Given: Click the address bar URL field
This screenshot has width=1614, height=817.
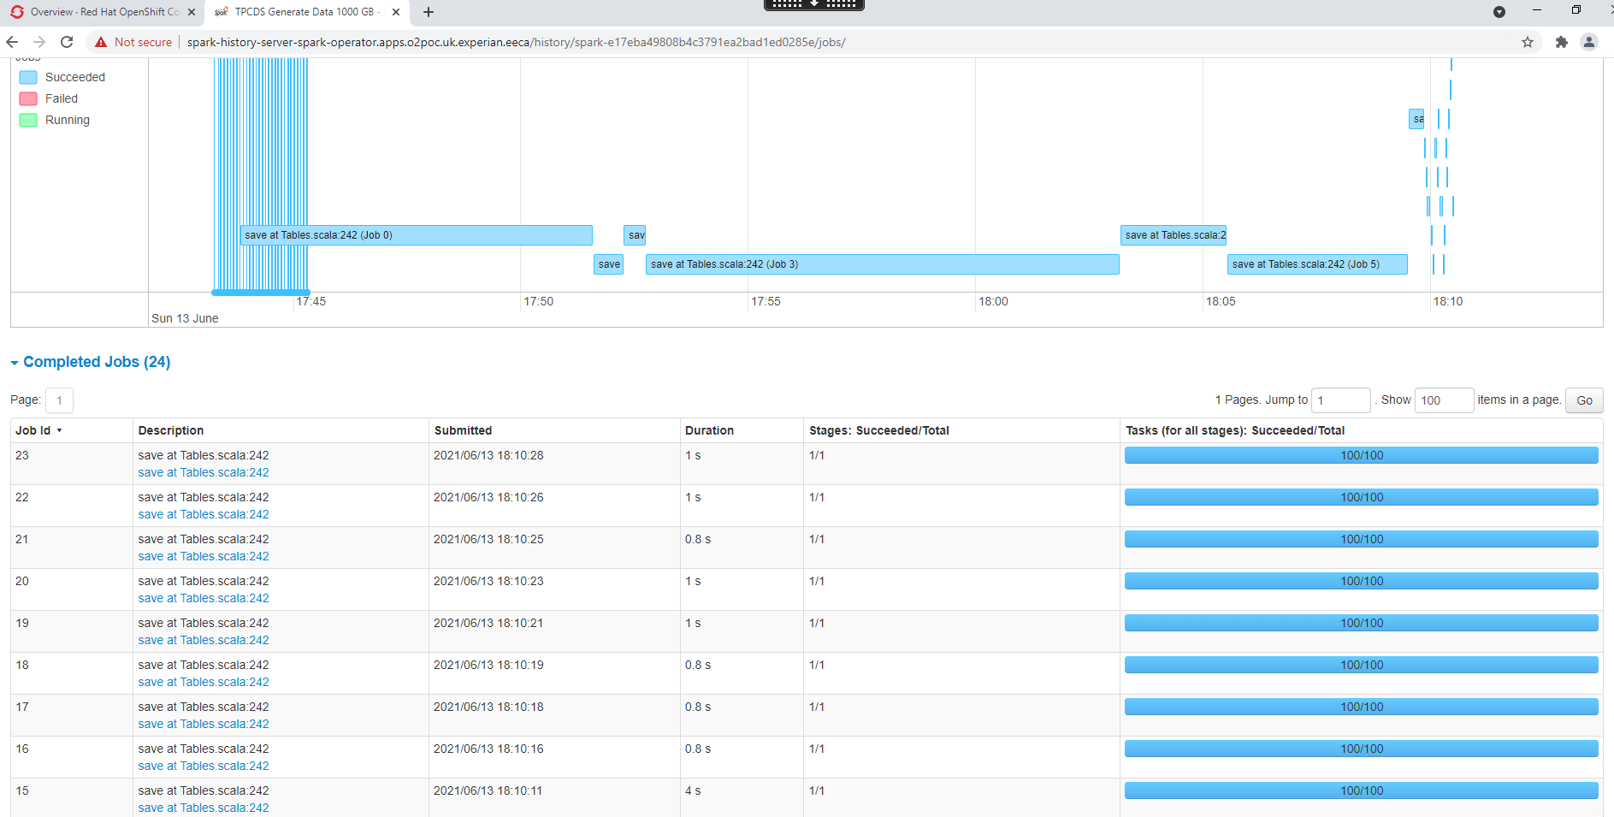Looking at the screenshot, I should [x=513, y=41].
